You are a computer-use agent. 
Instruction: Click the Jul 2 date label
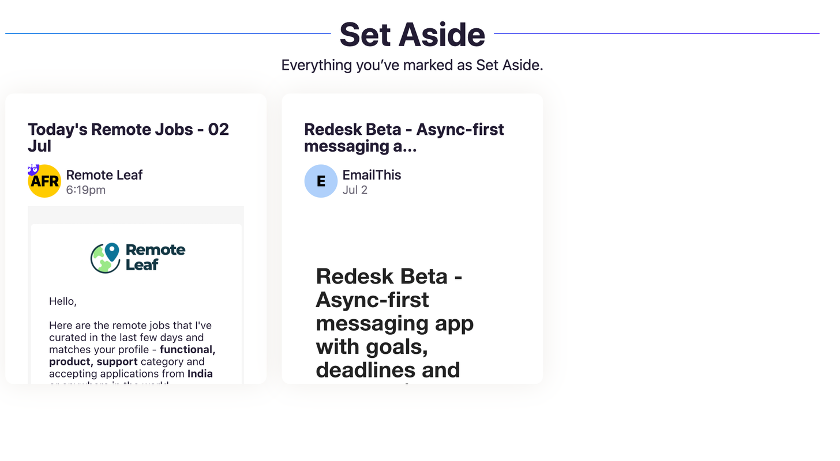[355, 190]
